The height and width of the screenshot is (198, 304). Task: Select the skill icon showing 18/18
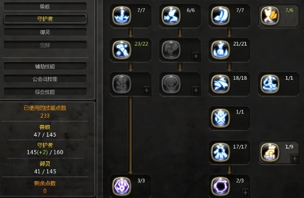tap(220, 84)
